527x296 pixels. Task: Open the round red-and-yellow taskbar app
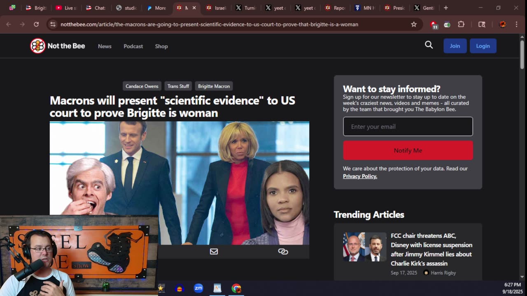pyautogui.click(x=179, y=288)
